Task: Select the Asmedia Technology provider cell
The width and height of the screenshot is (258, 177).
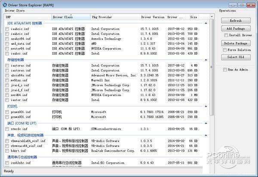Action: pyautogui.click(x=106, y=39)
